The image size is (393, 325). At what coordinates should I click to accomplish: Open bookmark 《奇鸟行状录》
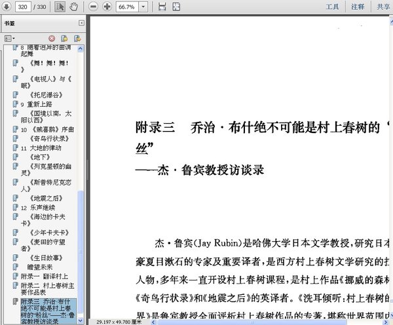pos(49,138)
